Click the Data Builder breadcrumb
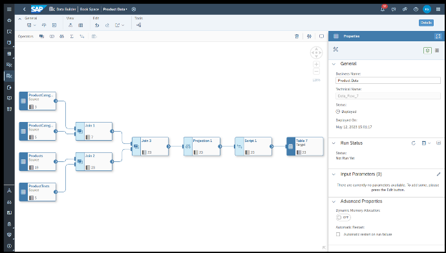The width and height of the screenshot is (446, 253). (x=66, y=10)
